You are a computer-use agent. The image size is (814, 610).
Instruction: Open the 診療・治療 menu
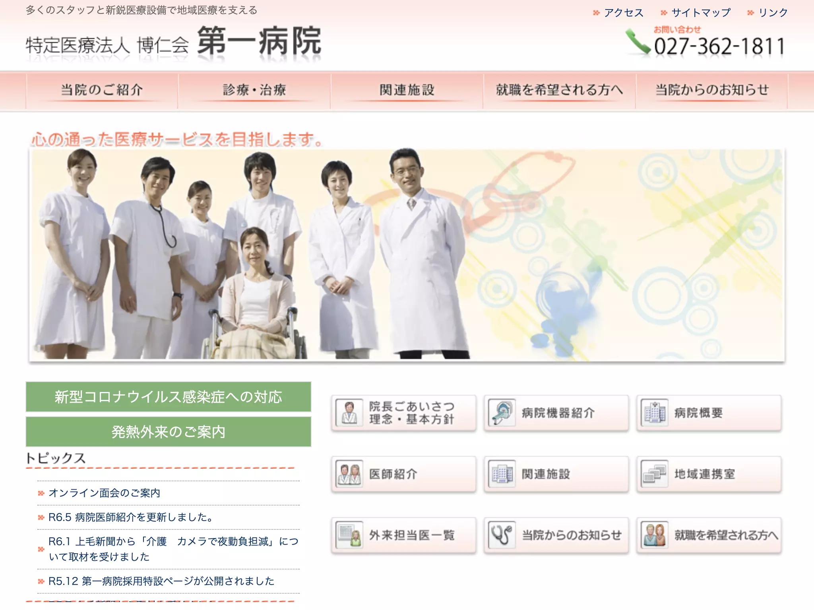(x=254, y=90)
